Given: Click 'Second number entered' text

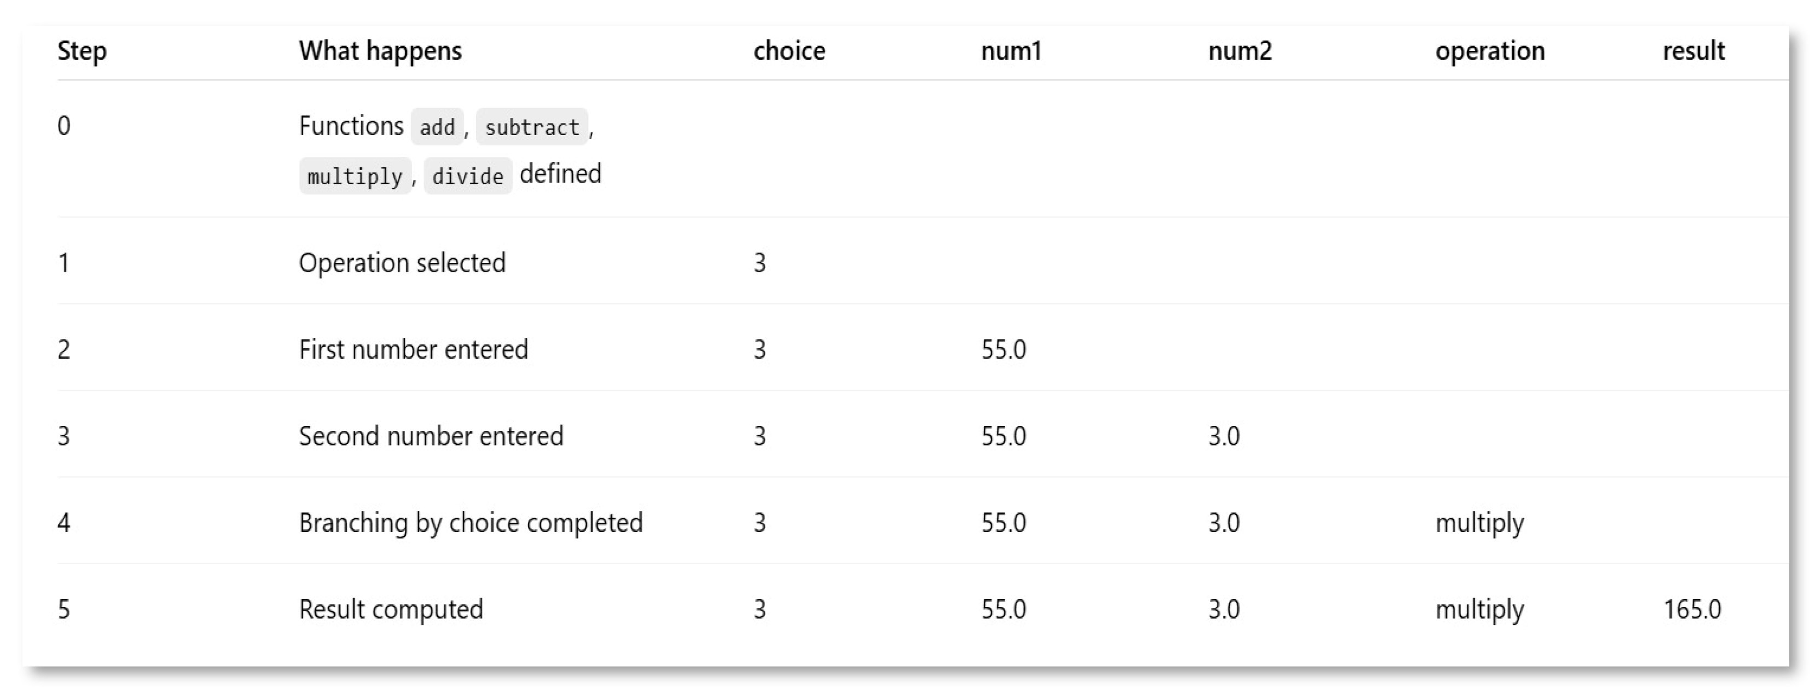Looking at the screenshot, I should (431, 436).
